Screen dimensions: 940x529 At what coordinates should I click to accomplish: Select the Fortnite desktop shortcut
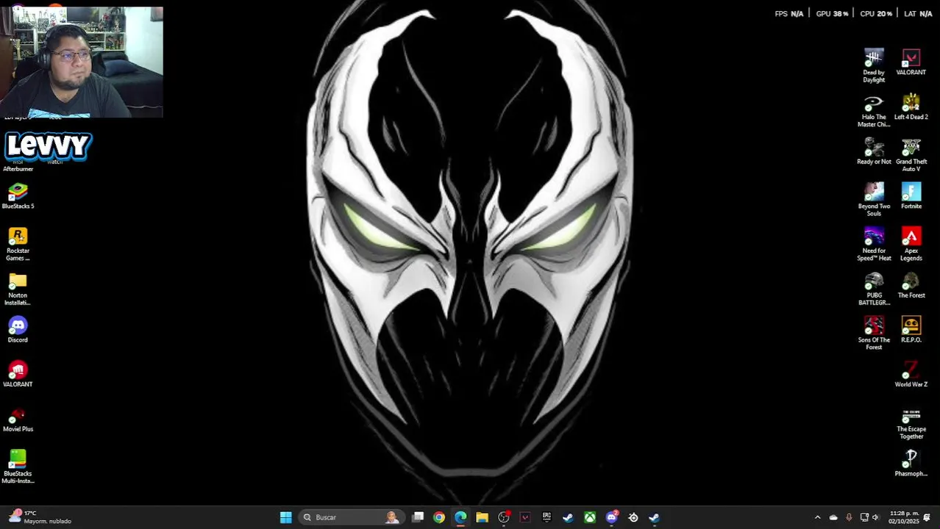(x=911, y=196)
